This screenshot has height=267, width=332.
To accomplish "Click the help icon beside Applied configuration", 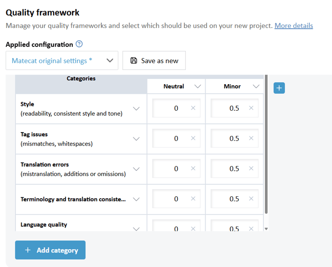I will pyautogui.click(x=80, y=44).
